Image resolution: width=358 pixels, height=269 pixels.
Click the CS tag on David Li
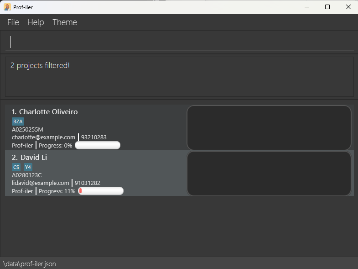[x=16, y=167]
